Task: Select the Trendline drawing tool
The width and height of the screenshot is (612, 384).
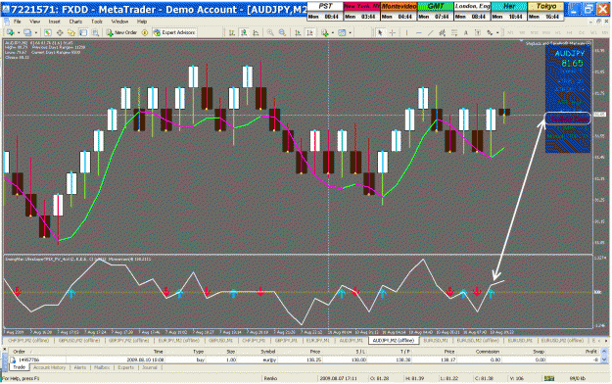Action: (x=430, y=32)
